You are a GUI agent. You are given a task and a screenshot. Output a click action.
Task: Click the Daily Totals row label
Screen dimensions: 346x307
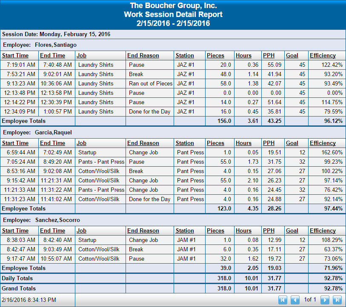17,279
